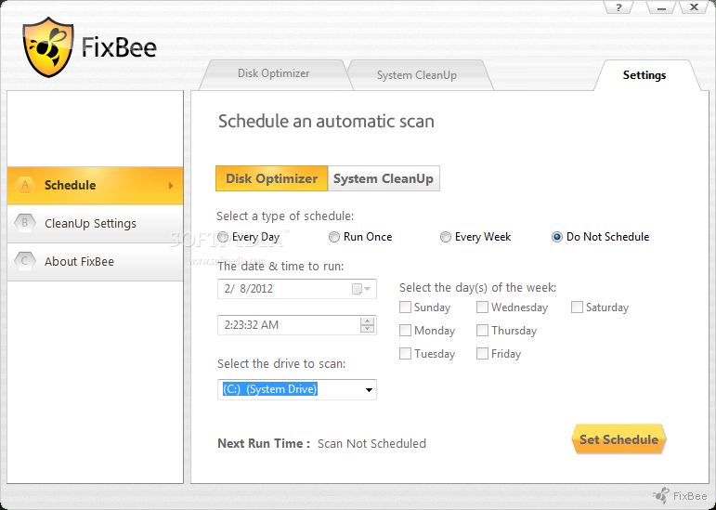This screenshot has height=510, width=716.
Task: Tick the Saturday checkbox
Action: tap(577, 307)
